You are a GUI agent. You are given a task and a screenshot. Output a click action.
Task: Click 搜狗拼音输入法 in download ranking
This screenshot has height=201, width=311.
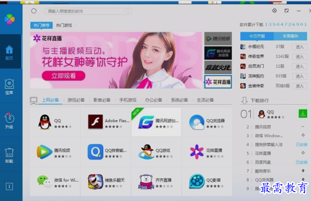tap(269, 144)
